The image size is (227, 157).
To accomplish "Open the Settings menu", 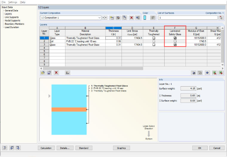I will (x=13, y=2).
